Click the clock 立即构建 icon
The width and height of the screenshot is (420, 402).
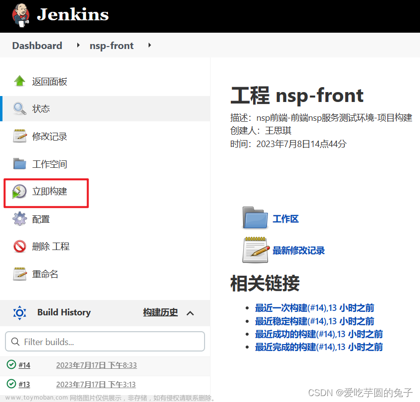[19, 192]
